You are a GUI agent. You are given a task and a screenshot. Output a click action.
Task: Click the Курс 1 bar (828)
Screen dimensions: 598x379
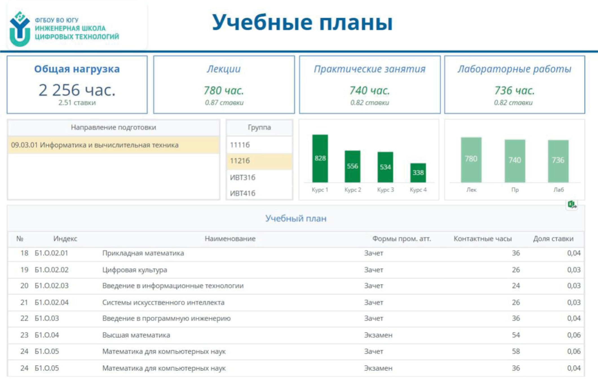point(320,159)
